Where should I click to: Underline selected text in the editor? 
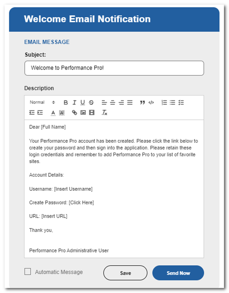coord(82,102)
